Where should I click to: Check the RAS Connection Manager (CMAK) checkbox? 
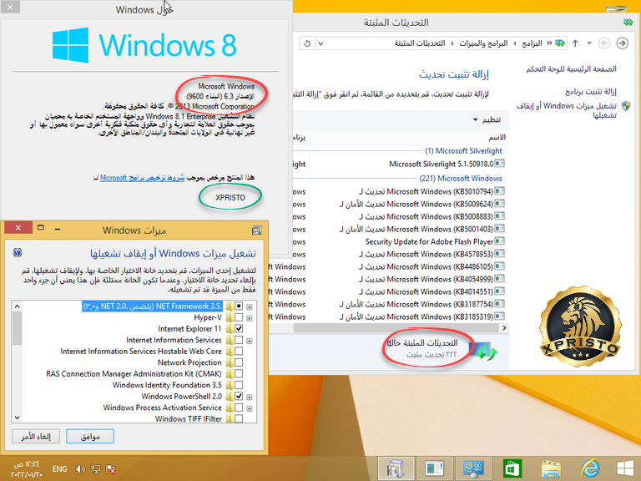[x=239, y=373]
